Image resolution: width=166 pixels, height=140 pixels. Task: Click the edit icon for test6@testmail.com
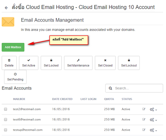click(144, 119)
